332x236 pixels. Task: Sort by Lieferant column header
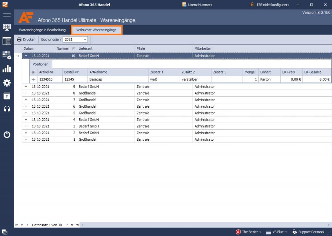coord(106,49)
